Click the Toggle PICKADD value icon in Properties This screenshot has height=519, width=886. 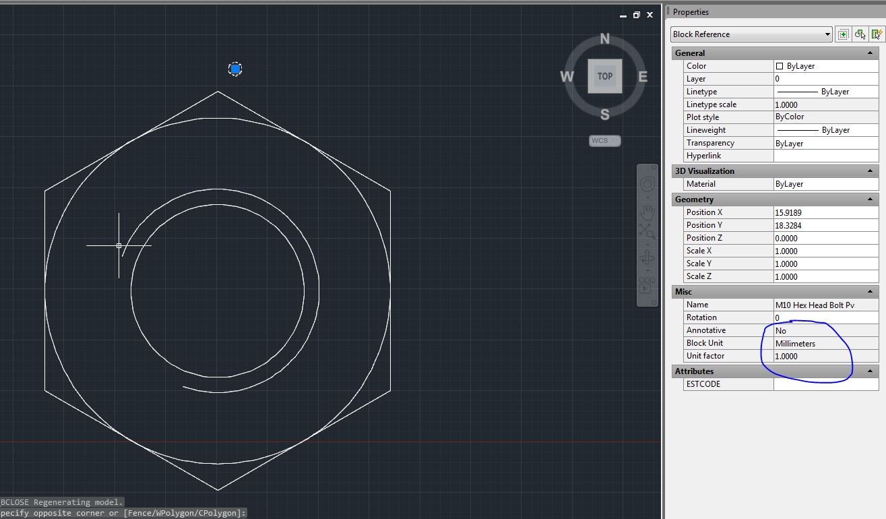[842, 34]
